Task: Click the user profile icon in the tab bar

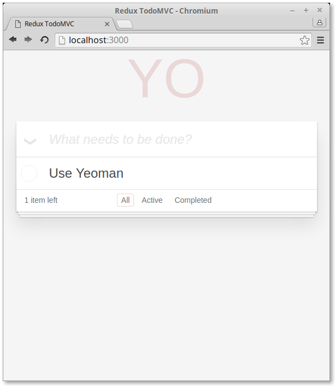Action: (319, 22)
